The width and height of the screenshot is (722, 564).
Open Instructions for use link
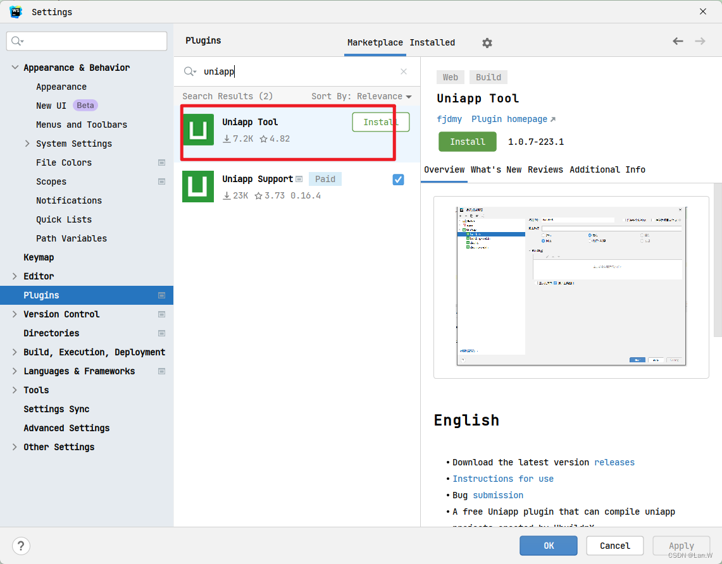pyautogui.click(x=503, y=479)
